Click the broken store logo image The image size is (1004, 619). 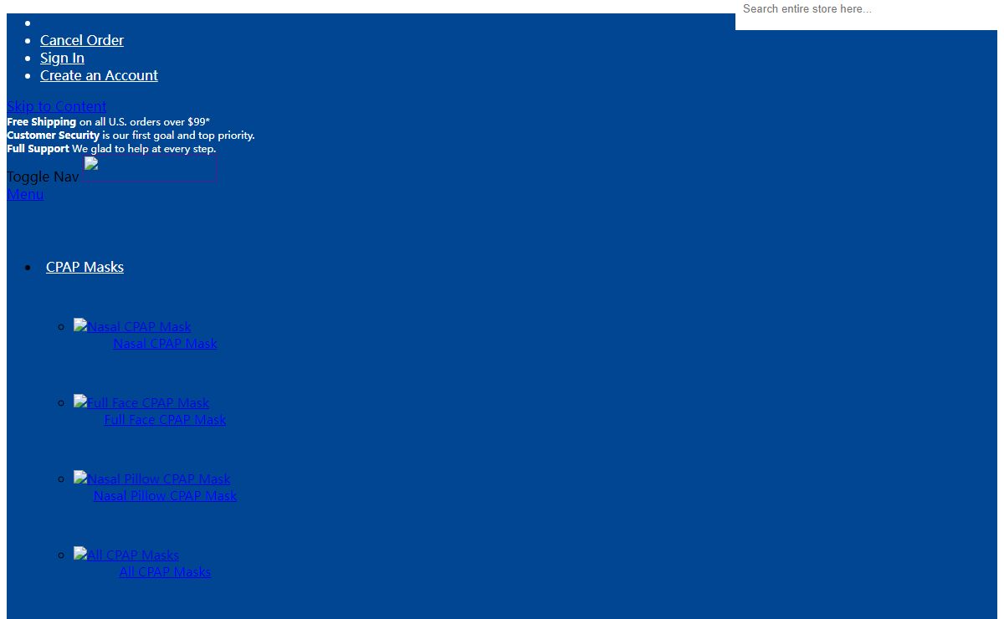coord(151,168)
